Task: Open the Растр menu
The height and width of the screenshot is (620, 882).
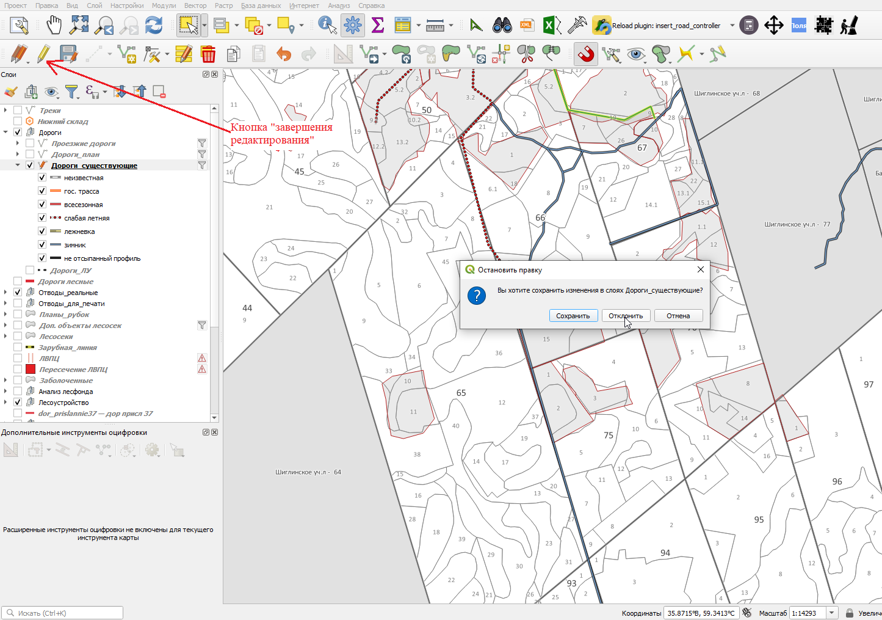Action: pos(224,5)
